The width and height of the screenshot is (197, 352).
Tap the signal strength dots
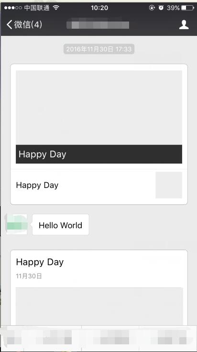tap(13, 8)
